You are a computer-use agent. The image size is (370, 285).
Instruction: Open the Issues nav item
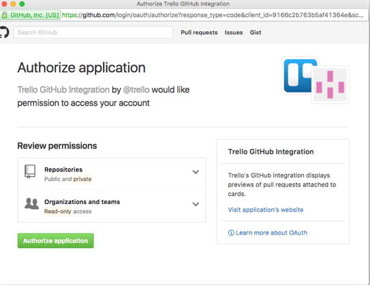tap(234, 33)
